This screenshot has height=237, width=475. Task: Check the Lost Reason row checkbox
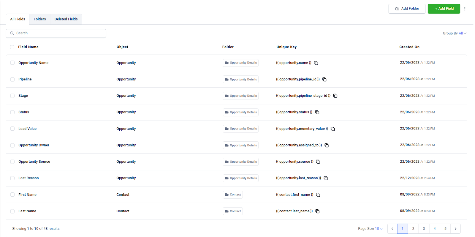point(12,178)
